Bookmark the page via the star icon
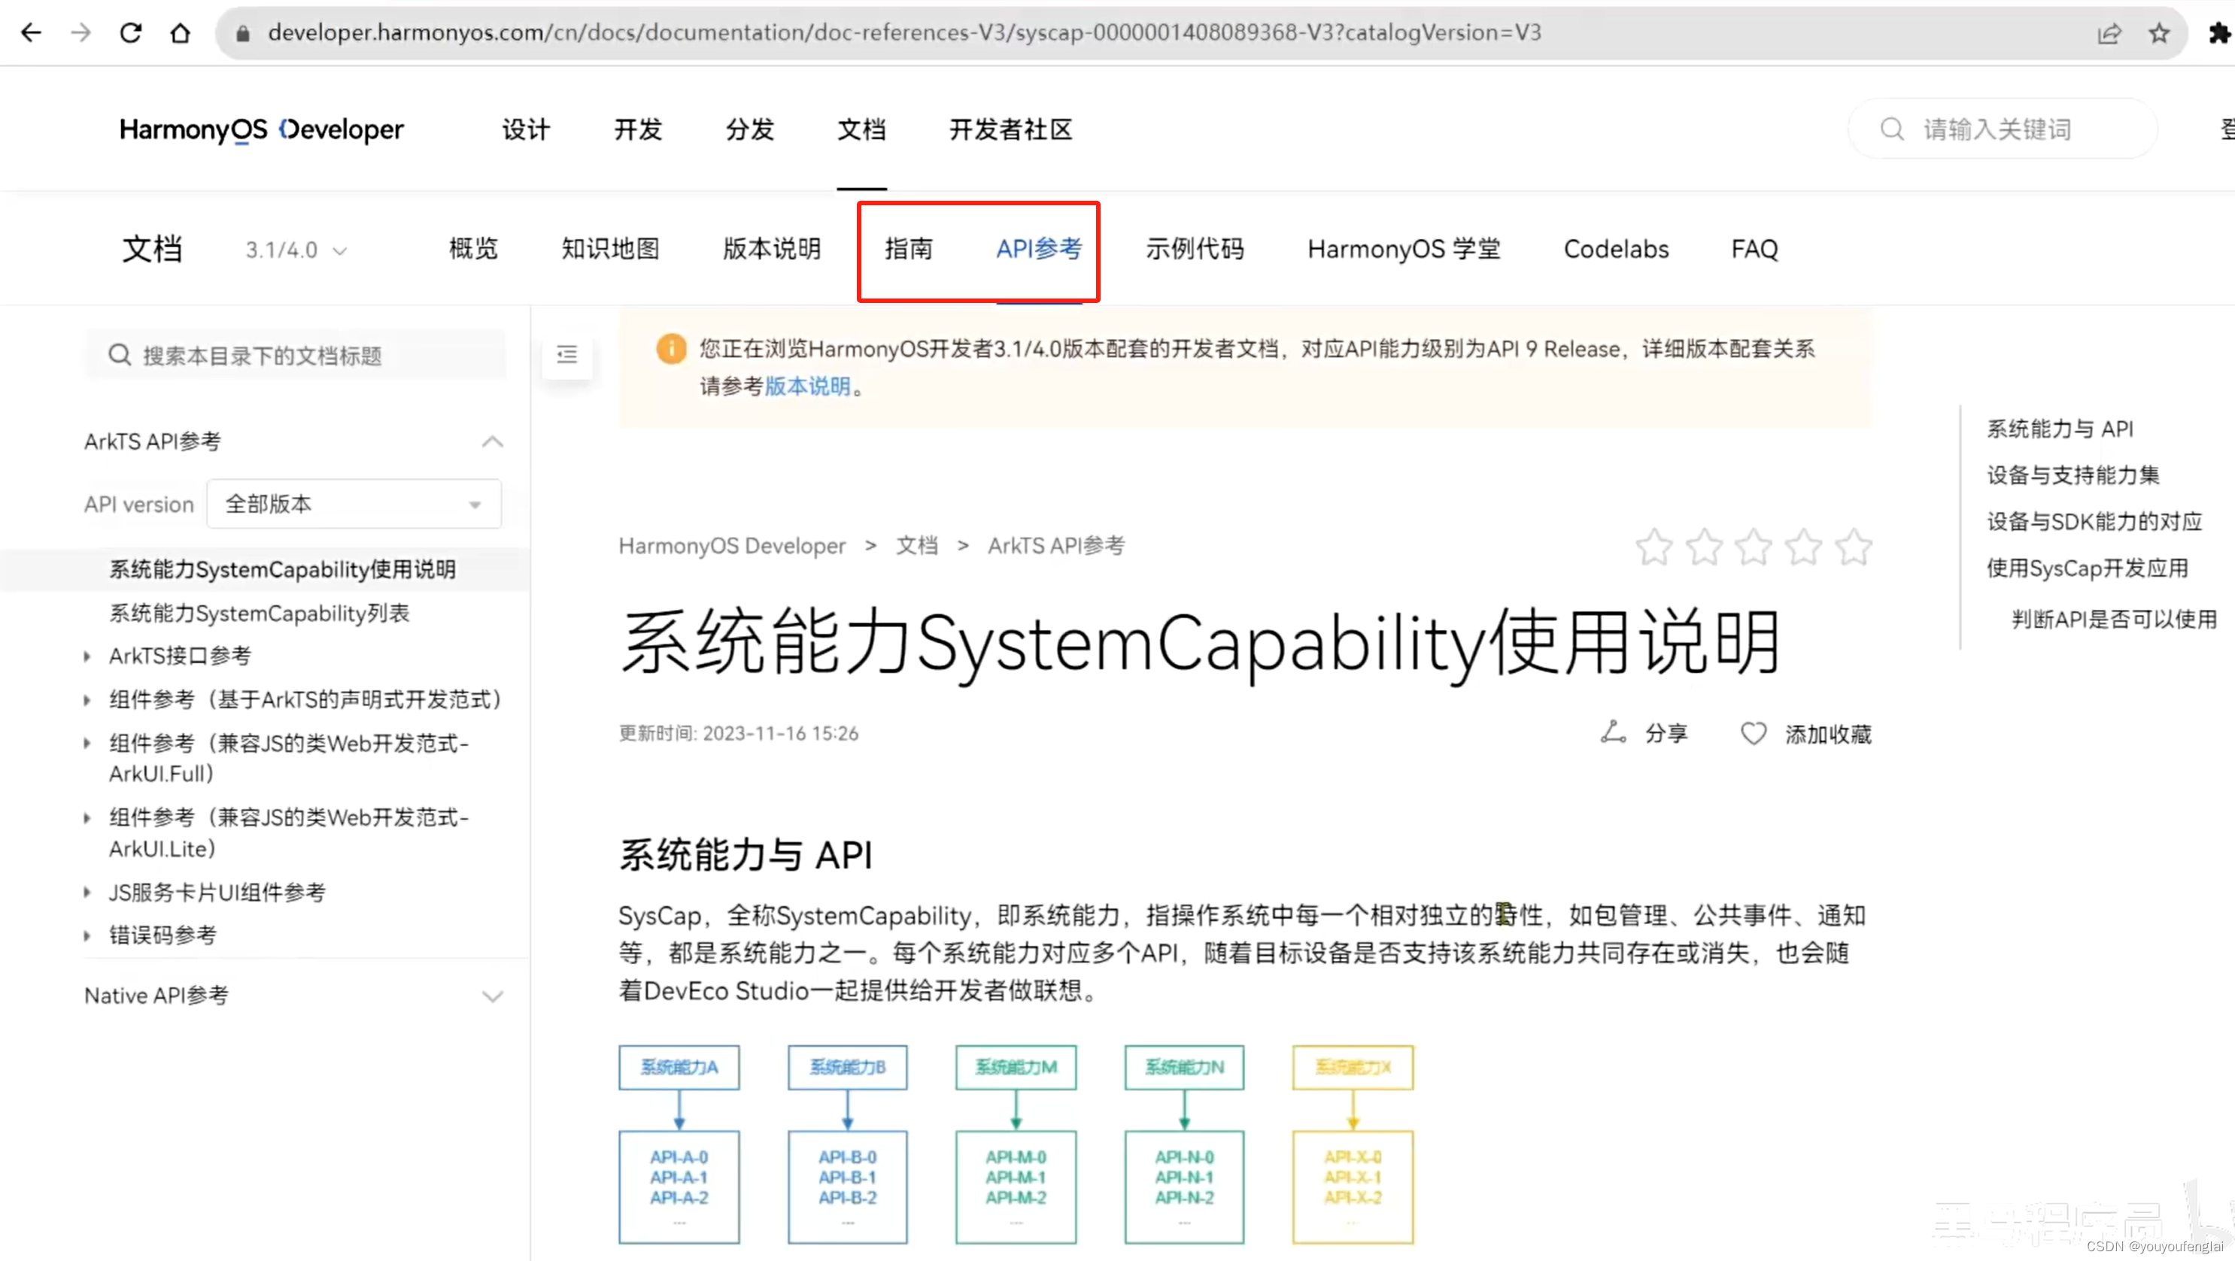 click(x=2161, y=33)
